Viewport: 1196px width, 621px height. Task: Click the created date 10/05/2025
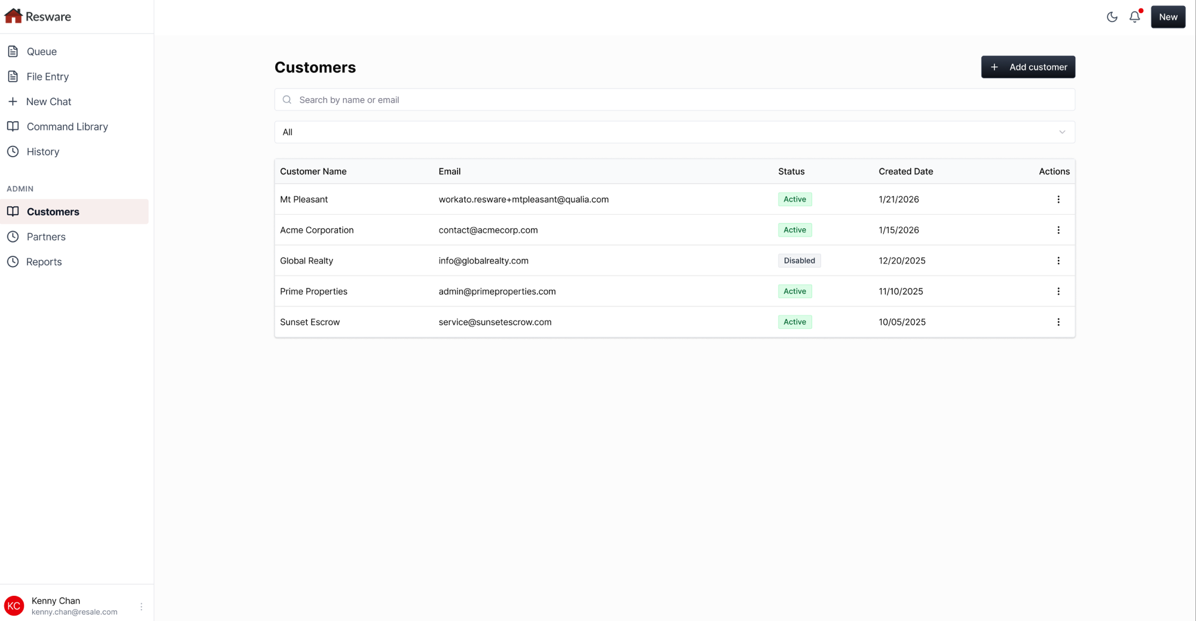902,322
